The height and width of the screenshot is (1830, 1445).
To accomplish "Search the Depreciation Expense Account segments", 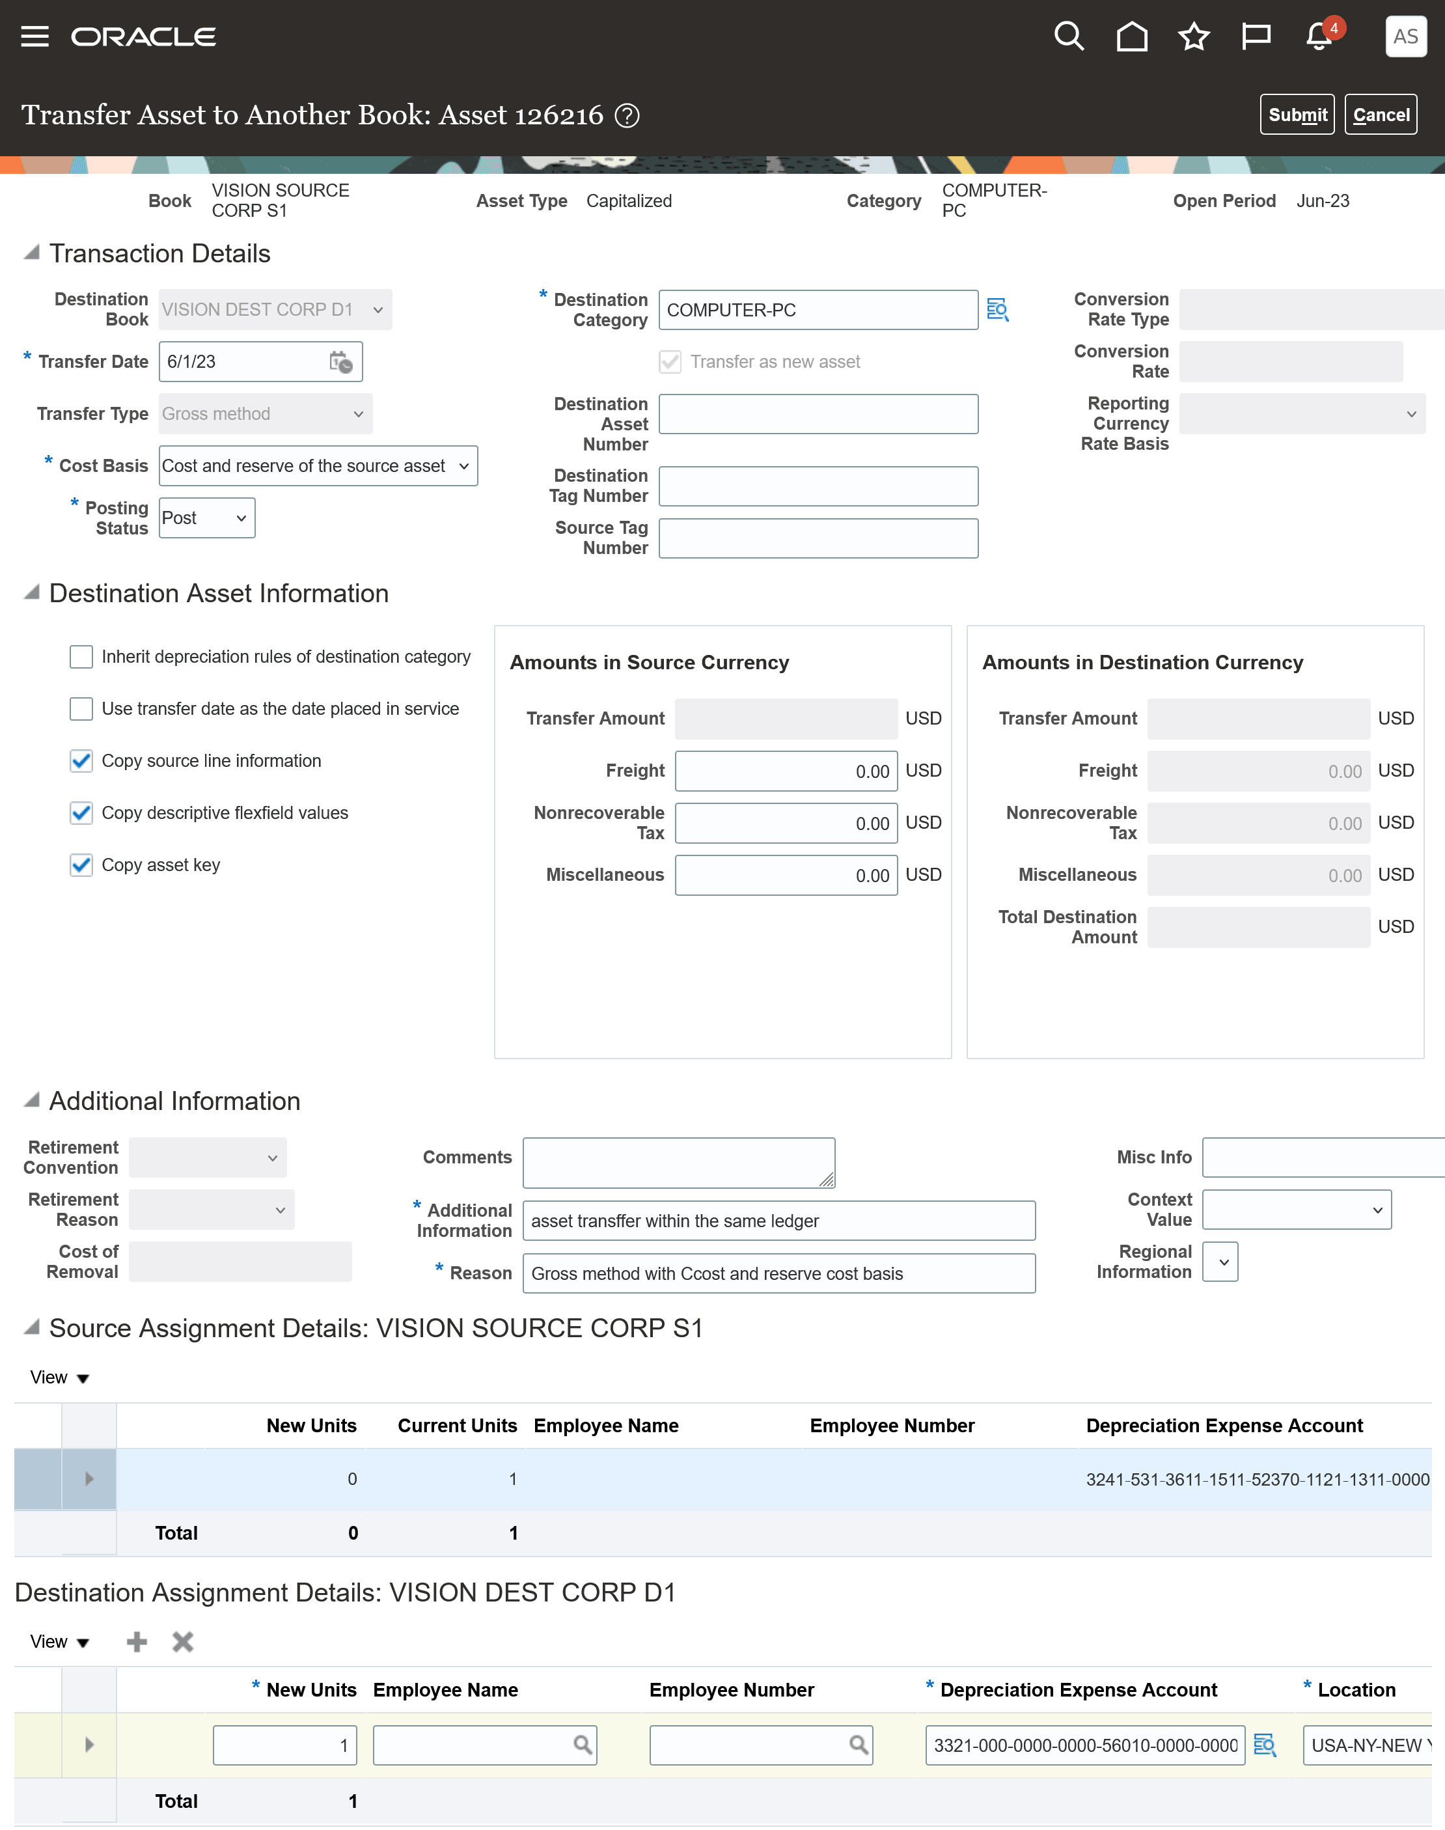I will tap(1265, 1745).
